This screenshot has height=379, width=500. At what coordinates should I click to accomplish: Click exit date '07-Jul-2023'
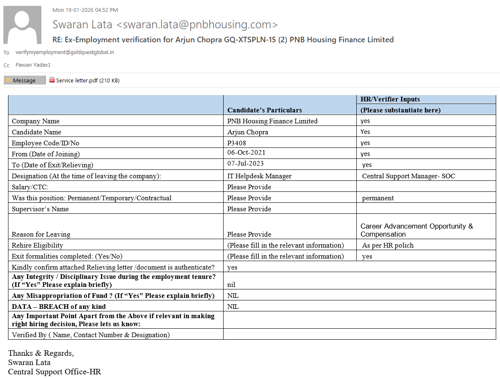coord(246,164)
